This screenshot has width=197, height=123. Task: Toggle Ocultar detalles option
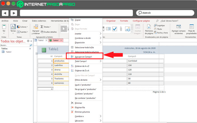tap(49, 32)
